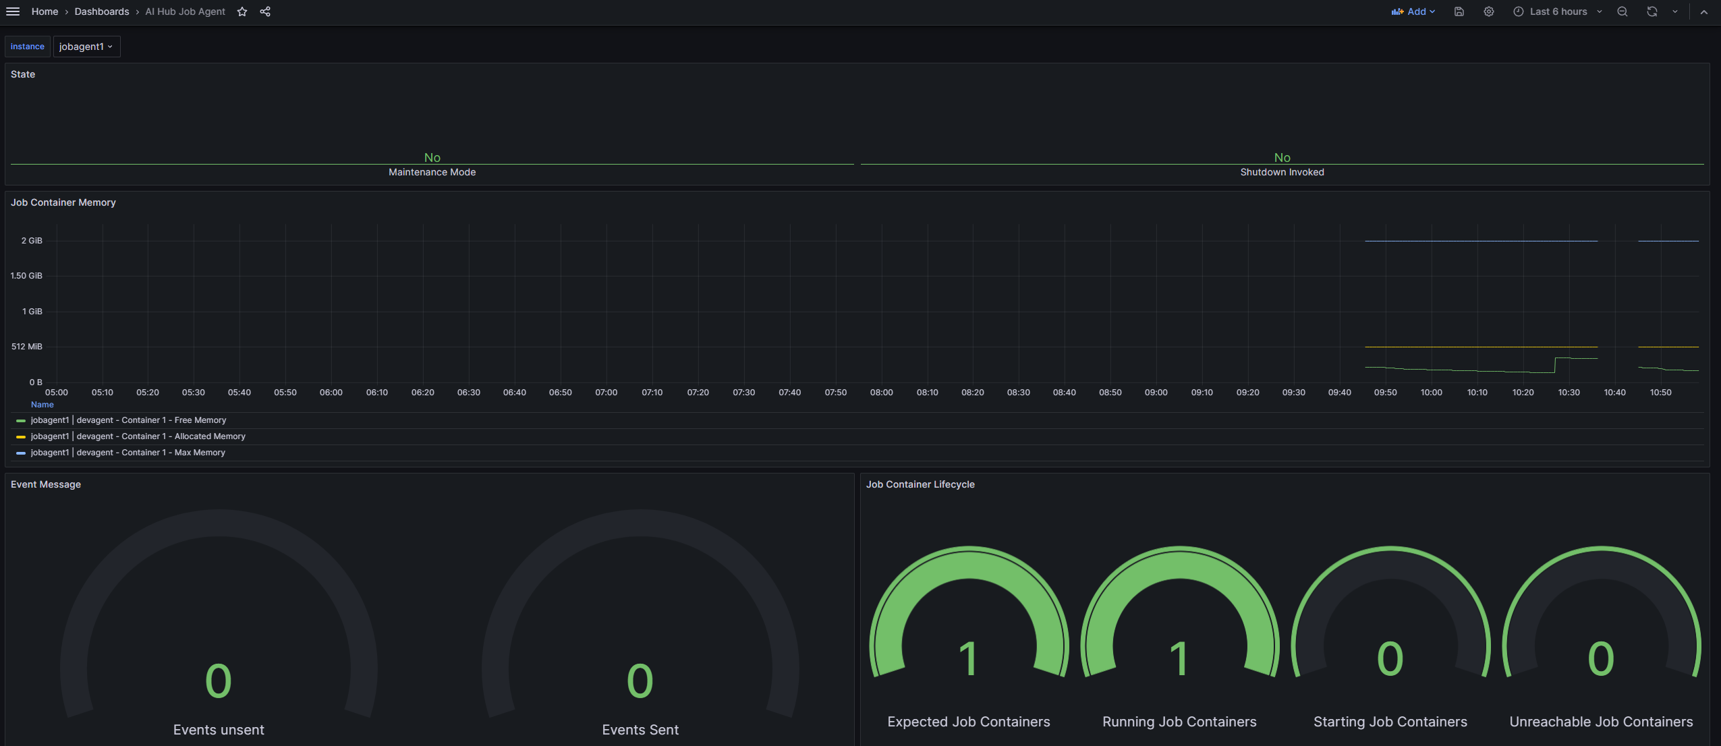Save the dashboard with disk icon
This screenshot has height=746, width=1721.
[x=1459, y=11]
